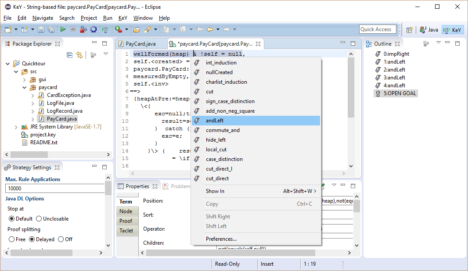Click the Run with toolbox icon
468x271 pixels.
coord(119,29)
